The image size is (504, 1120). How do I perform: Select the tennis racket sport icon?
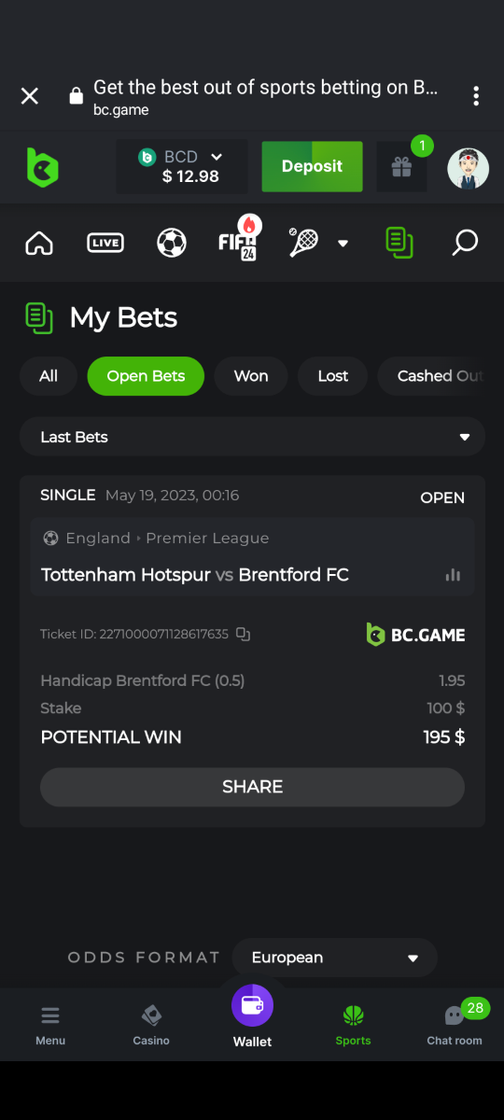click(304, 243)
